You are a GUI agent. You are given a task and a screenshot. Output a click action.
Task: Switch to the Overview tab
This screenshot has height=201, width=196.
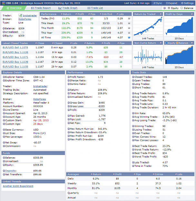tap(14, 8)
